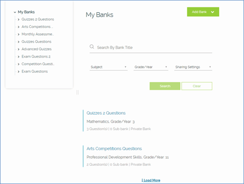Viewport: 244px width, 184px height.
Task: Open Quizzes 2 Questions bank title link
Action: pyautogui.click(x=106, y=113)
